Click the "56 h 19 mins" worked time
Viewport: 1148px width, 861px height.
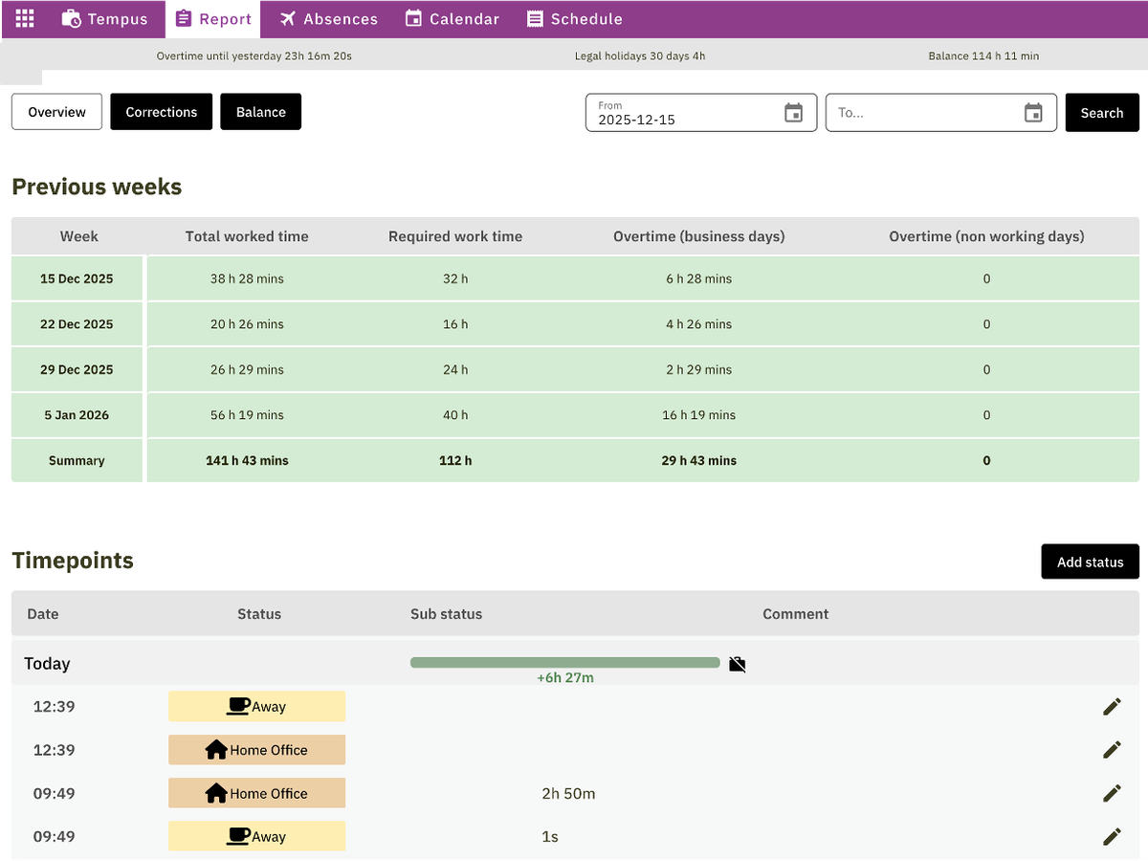[x=247, y=415]
